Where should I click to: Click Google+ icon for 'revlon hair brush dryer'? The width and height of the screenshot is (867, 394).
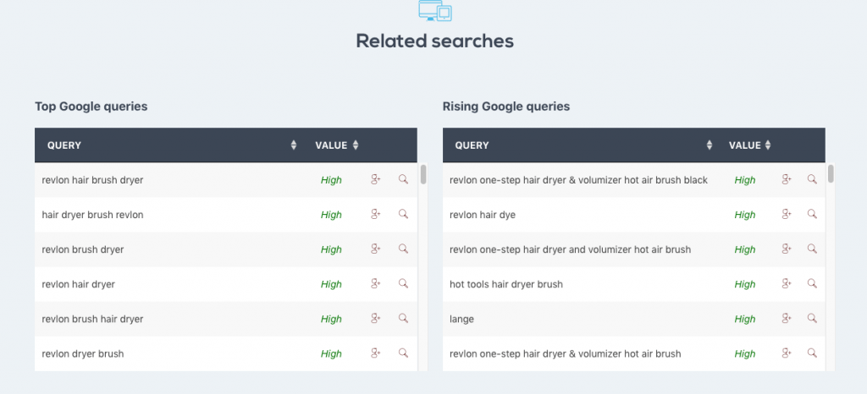(375, 179)
